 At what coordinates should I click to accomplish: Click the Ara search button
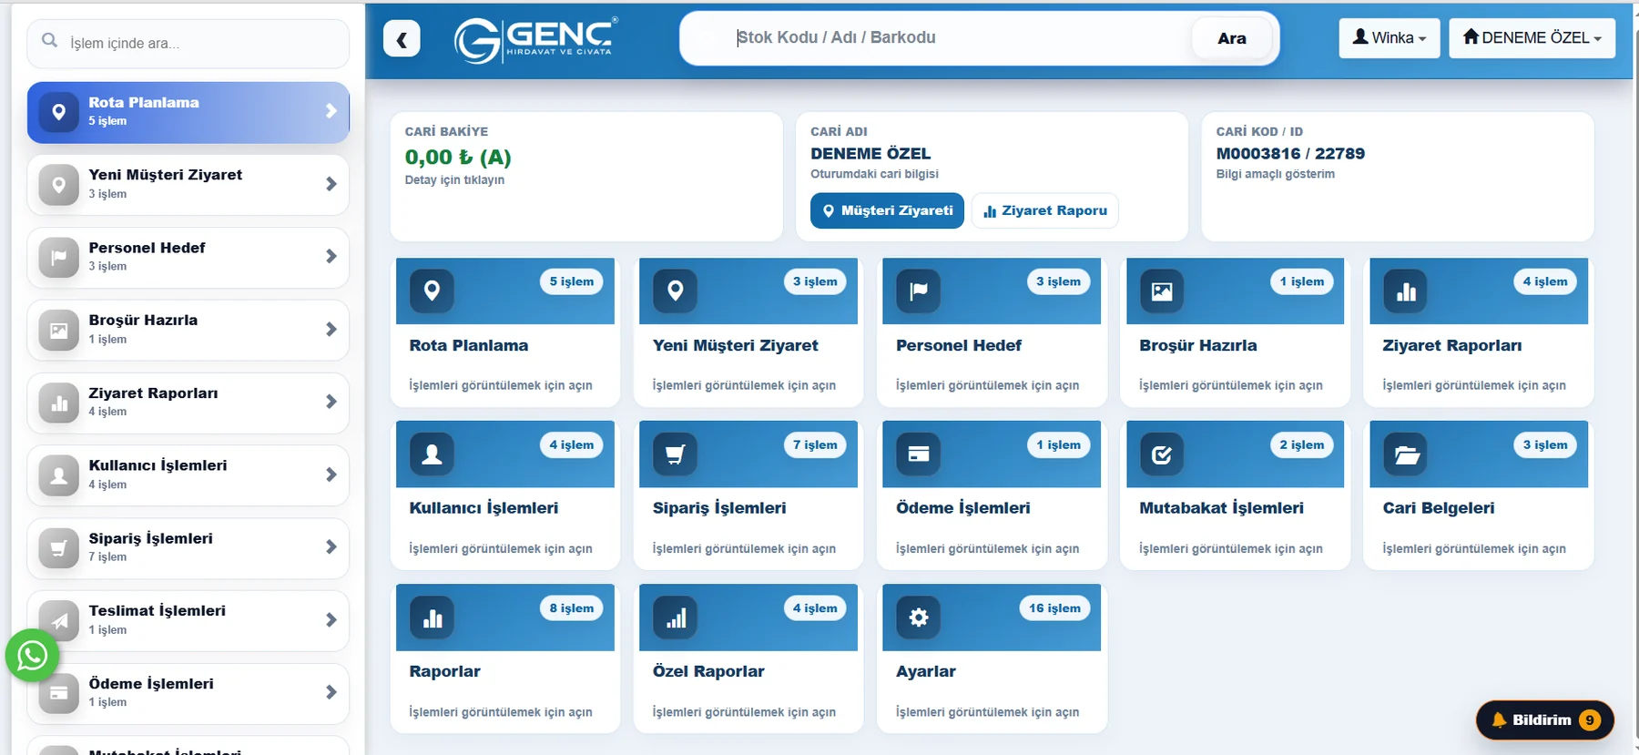(1231, 38)
